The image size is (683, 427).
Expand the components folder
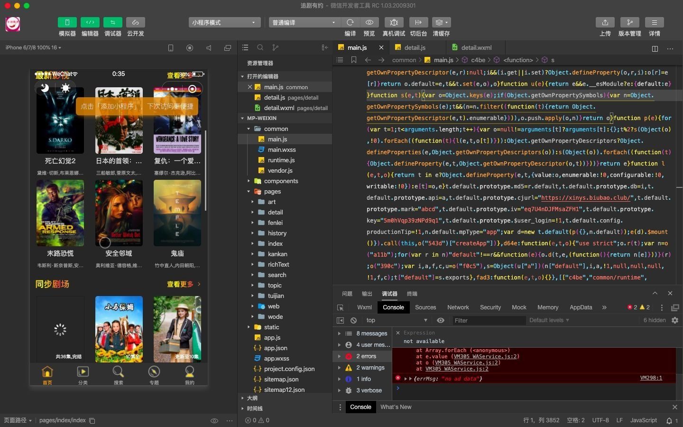click(285, 181)
